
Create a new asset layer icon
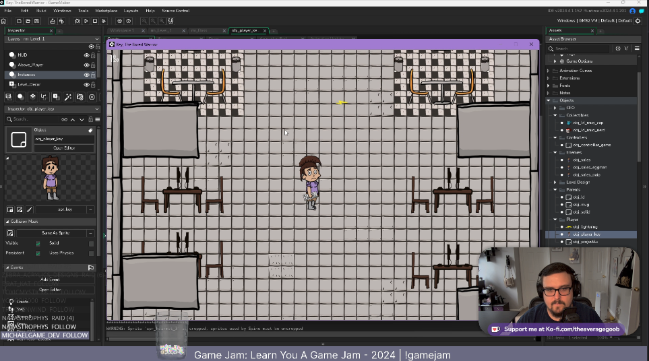pos(56,97)
